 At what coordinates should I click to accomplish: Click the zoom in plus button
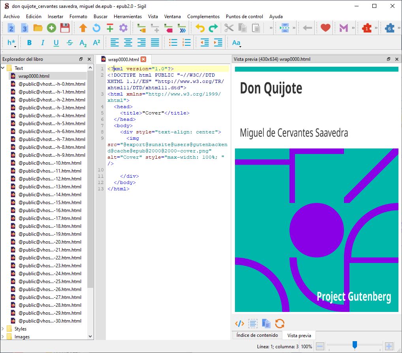(389, 346)
